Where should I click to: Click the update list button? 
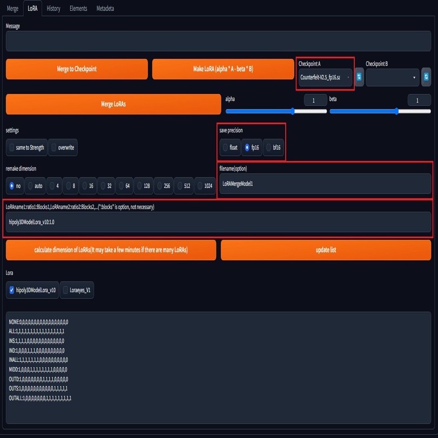pyautogui.click(x=326, y=250)
